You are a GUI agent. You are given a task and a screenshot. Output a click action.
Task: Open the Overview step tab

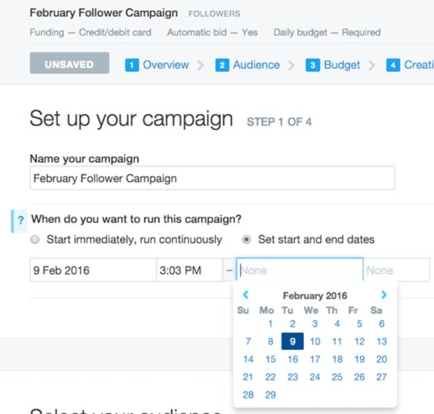coord(165,65)
